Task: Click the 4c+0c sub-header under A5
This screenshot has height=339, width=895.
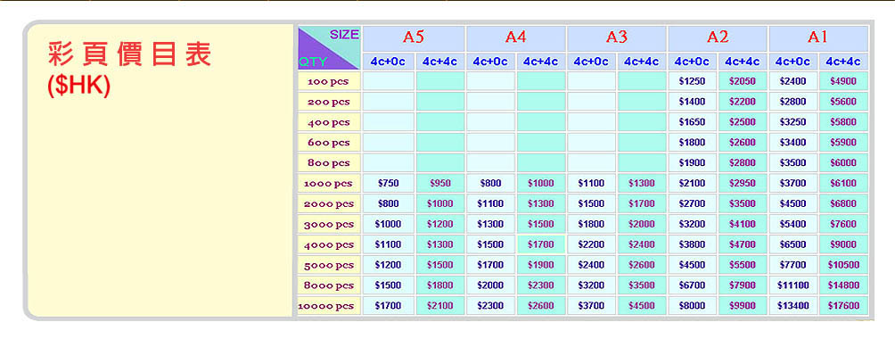Action: click(388, 62)
